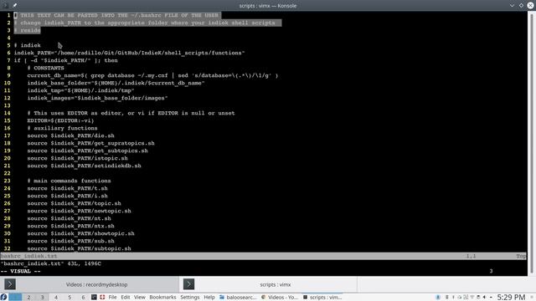Click the indiek_base_folder line
Image resolution: width=536 pixels, height=301 pixels.
coord(116,83)
